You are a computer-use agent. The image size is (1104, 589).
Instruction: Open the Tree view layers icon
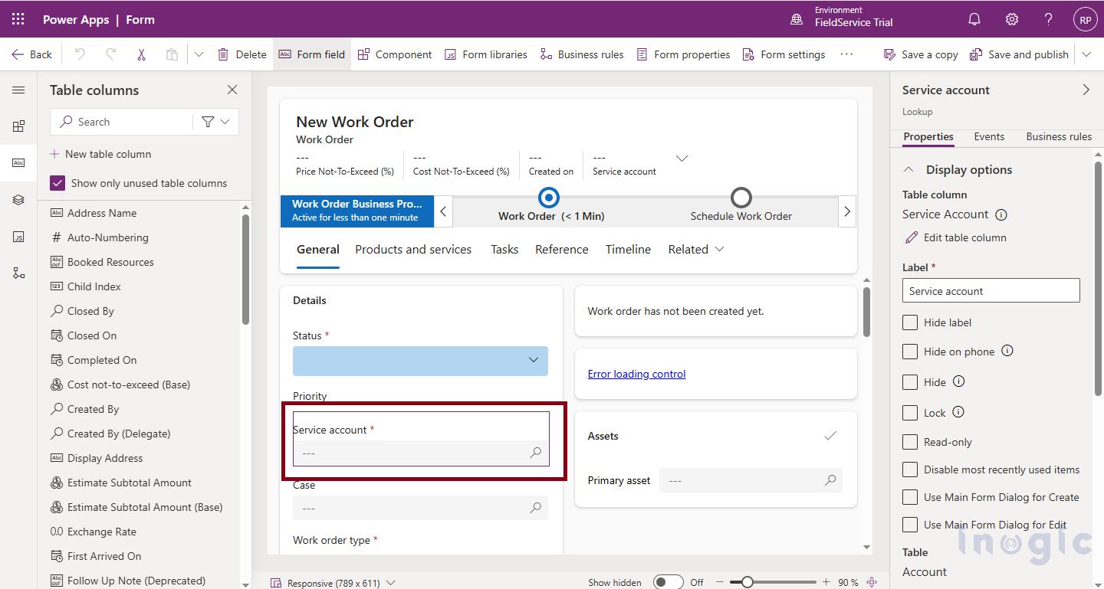point(18,200)
